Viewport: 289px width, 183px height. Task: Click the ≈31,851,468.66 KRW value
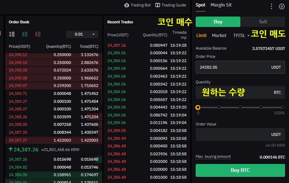coord(60,150)
